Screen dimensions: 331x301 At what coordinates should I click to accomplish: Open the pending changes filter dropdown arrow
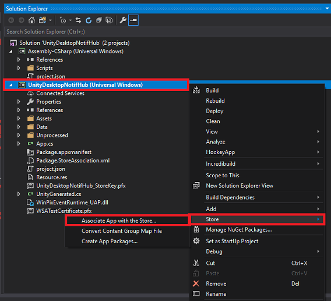[71, 20]
